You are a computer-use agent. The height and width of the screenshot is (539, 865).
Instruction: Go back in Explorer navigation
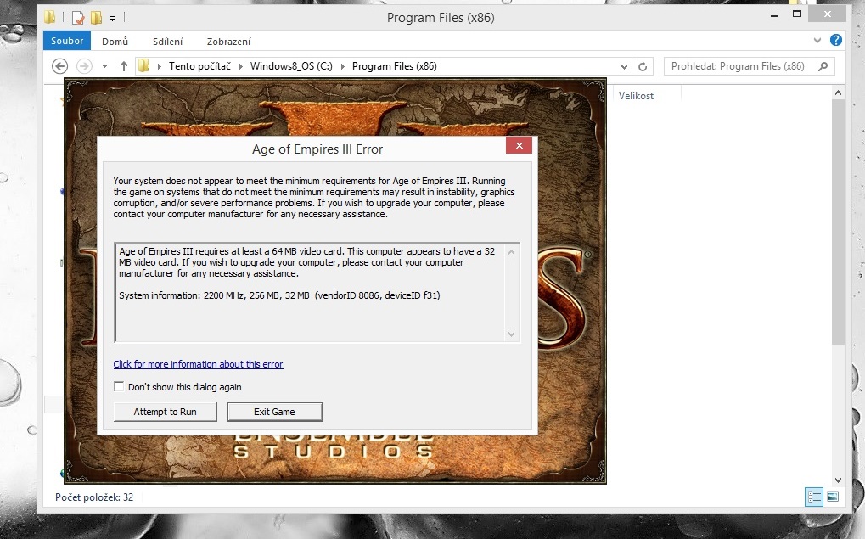click(x=59, y=66)
